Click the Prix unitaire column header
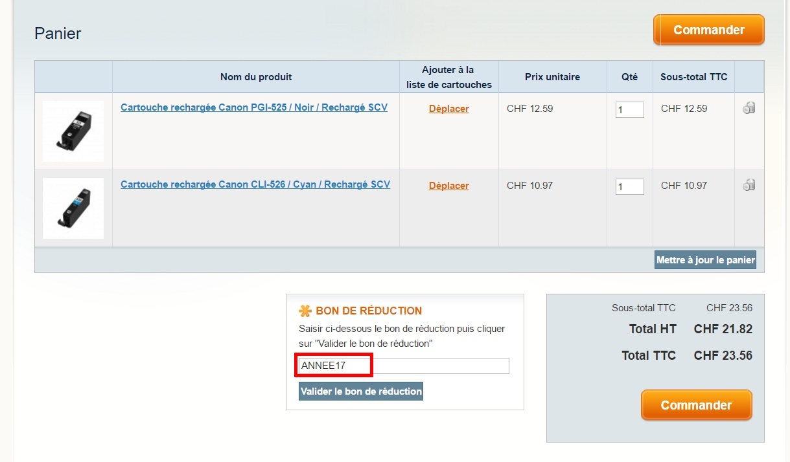Viewport: 790px width, 462px height. [552, 77]
